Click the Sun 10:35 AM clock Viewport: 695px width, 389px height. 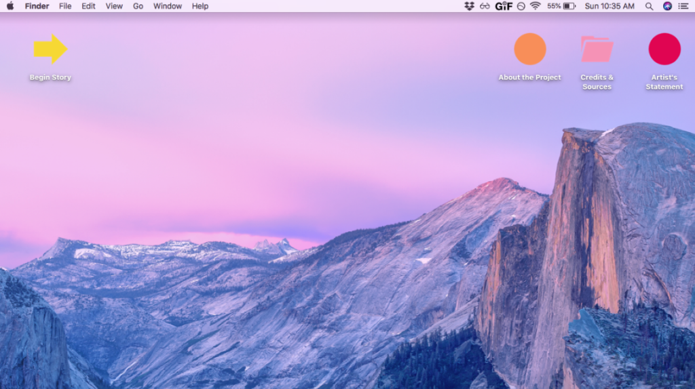(609, 6)
